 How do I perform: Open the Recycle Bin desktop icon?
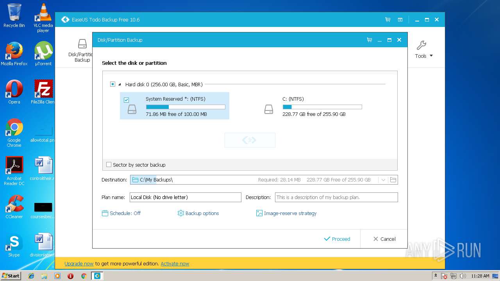click(14, 15)
